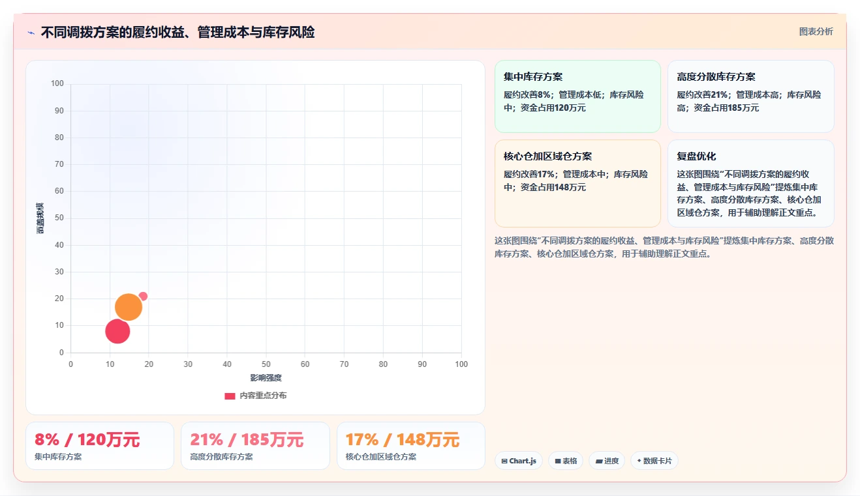The image size is (860, 496).
Task: Select the large red bubble in chart
Action: [117, 331]
